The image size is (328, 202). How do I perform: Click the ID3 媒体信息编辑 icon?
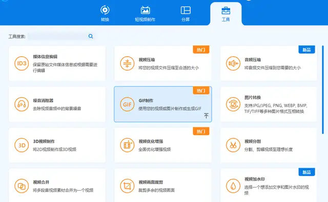click(x=22, y=63)
